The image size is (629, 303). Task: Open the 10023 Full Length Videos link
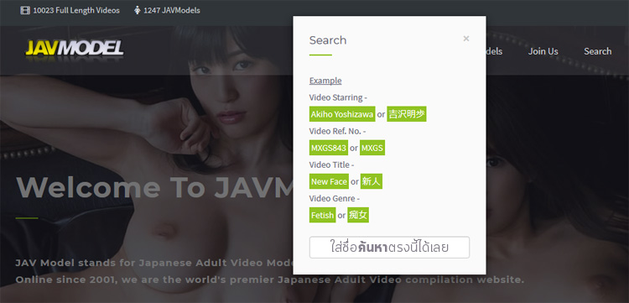click(x=76, y=10)
